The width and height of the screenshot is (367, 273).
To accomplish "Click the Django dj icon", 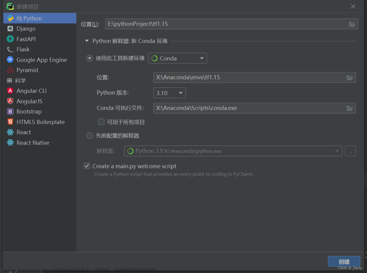I will click(x=10, y=29).
